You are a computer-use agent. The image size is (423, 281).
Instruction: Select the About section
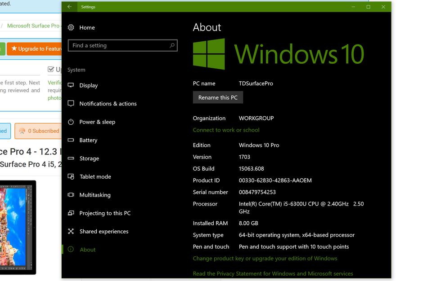tap(88, 250)
